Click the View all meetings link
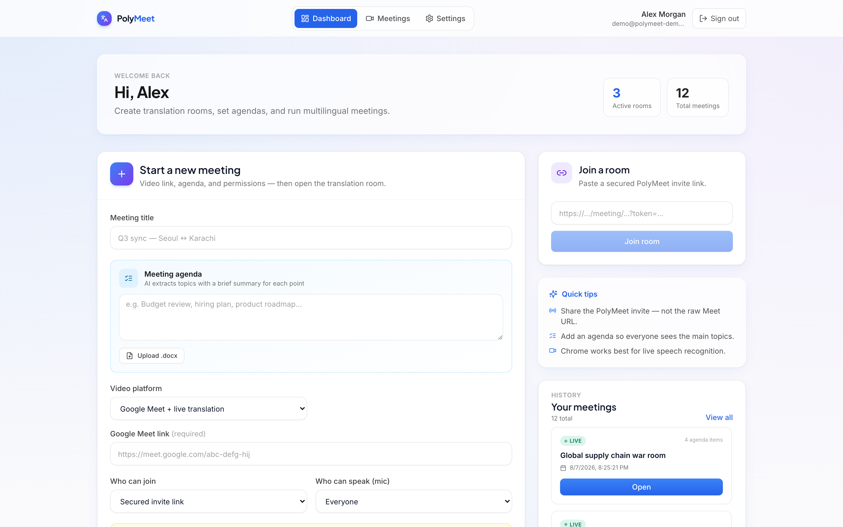 point(719,417)
